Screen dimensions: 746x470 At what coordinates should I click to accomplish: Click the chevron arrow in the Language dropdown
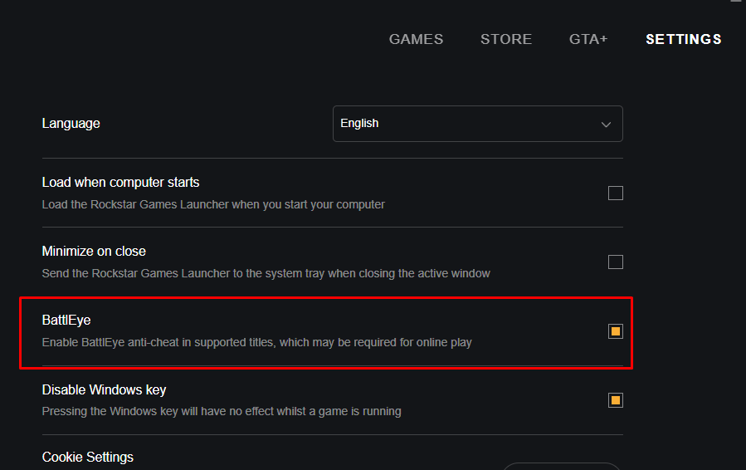(606, 125)
